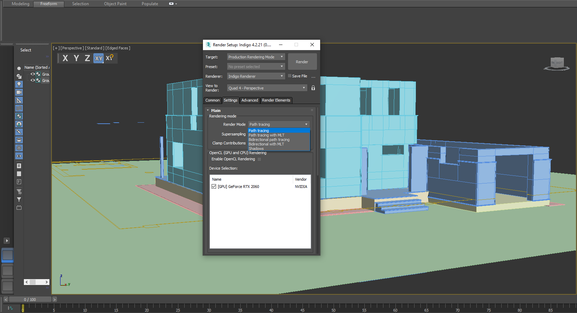Click the helpers filter triangle icon
This screenshot has width=577, height=313.
click(19, 100)
